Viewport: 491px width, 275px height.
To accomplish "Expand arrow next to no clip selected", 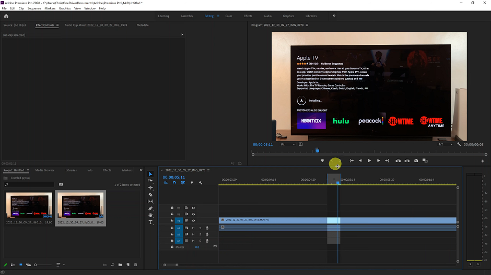I will point(182,35).
